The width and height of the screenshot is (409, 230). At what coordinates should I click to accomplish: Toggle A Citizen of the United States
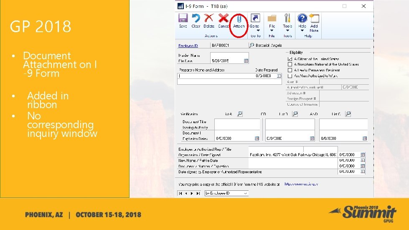[x=290, y=59]
